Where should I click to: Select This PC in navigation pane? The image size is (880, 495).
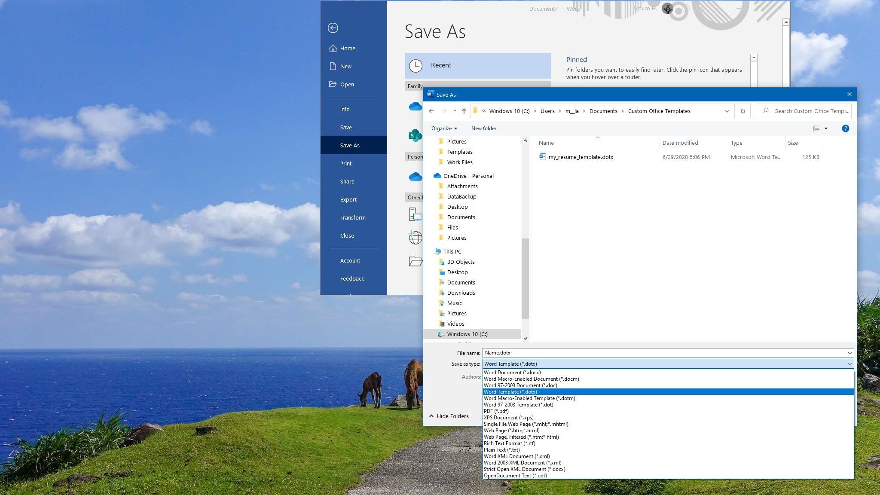[x=452, y=251]
